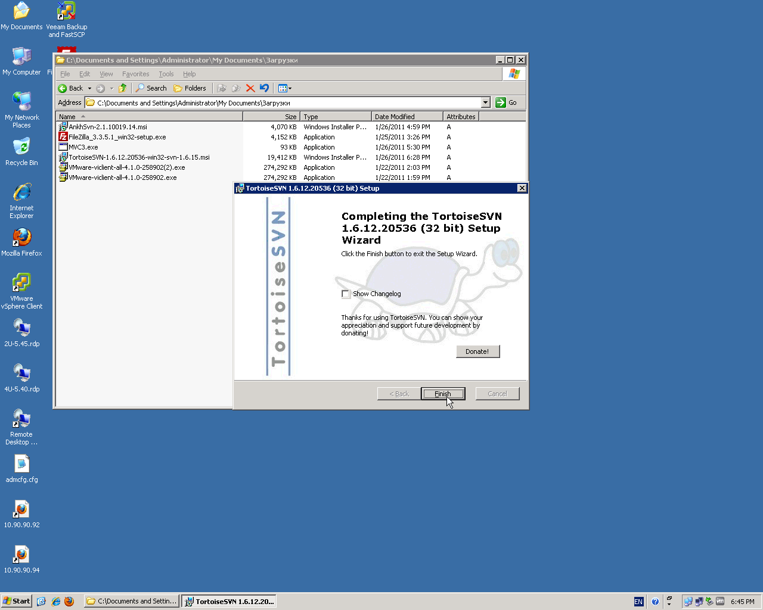Select the 2U-5.45.rdp desktop icon

pyautogui.click(x=21, y=334)
